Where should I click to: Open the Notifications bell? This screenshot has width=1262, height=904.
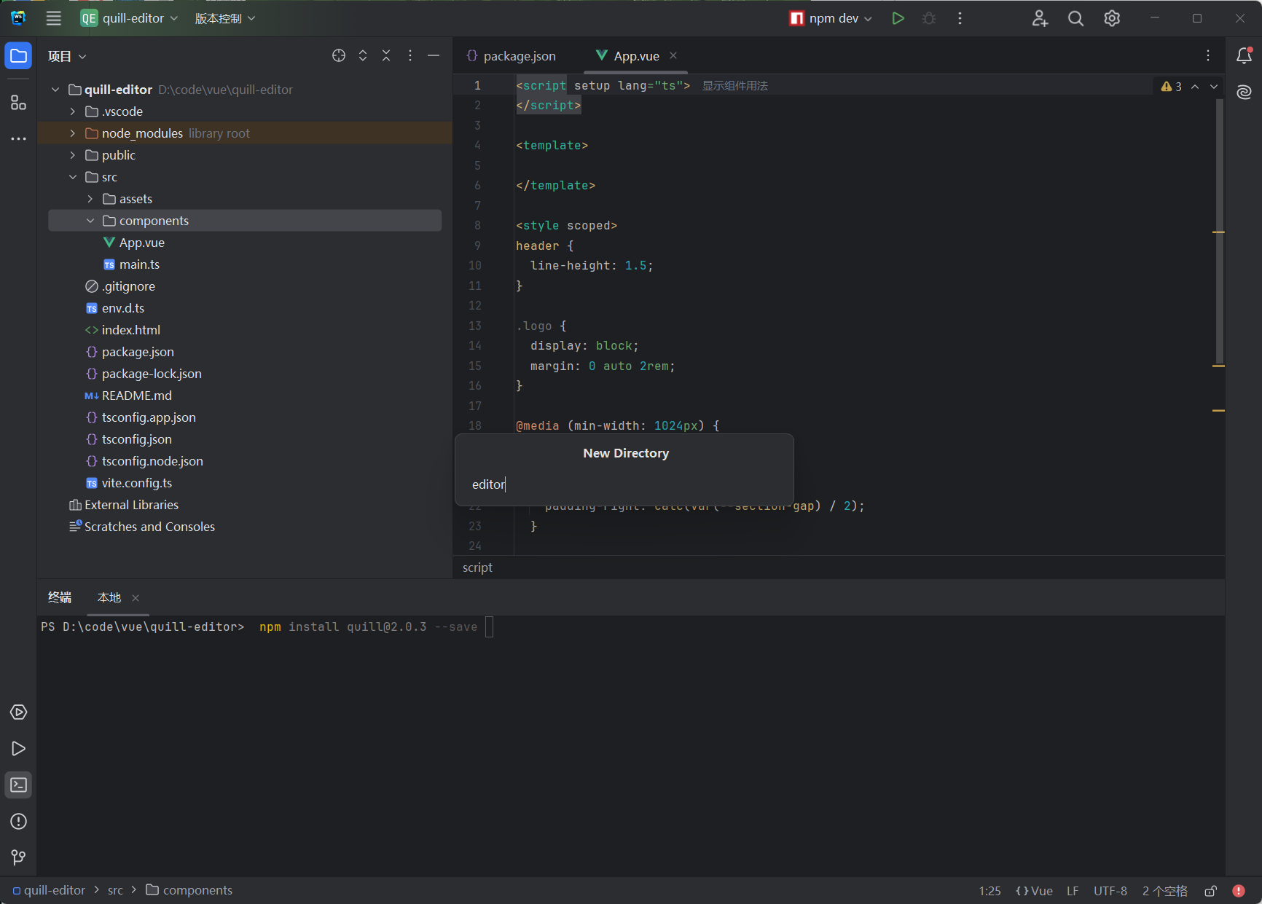click(1245, 56)
